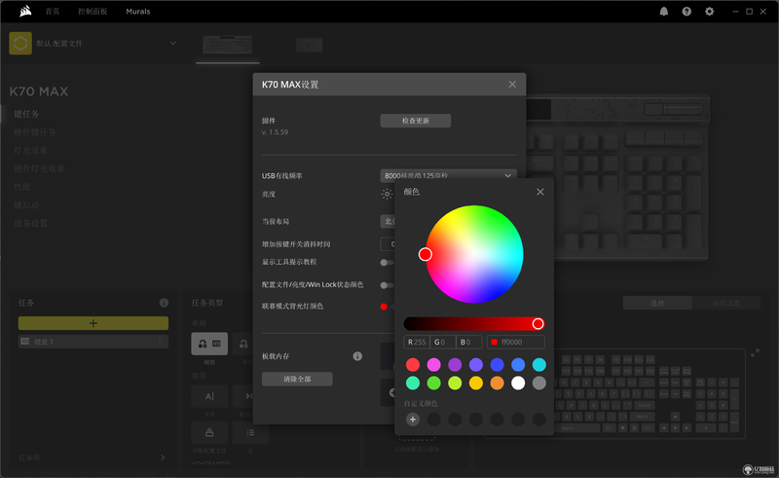
Task: Click the G 0 value field
Action: pyautogui.click(x=443, y=342)
